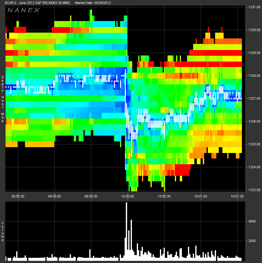This screenshot has width=262, height=263.
Task: Select the 1330.00 price axis label
Action: (254, 30)
